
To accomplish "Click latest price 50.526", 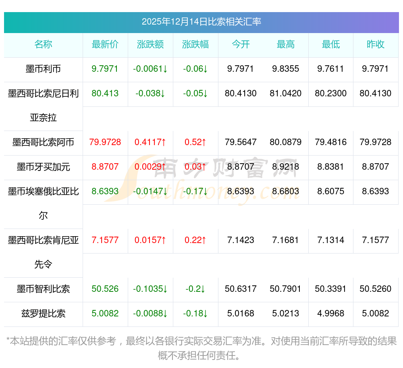I will tap(105, 289).
